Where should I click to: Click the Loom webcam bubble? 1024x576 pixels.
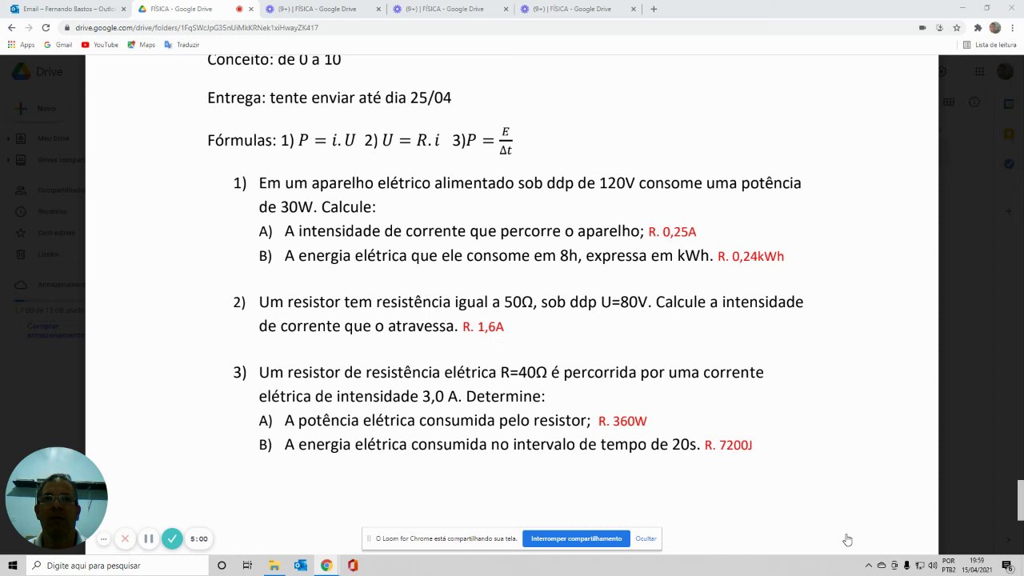point(56,498)
